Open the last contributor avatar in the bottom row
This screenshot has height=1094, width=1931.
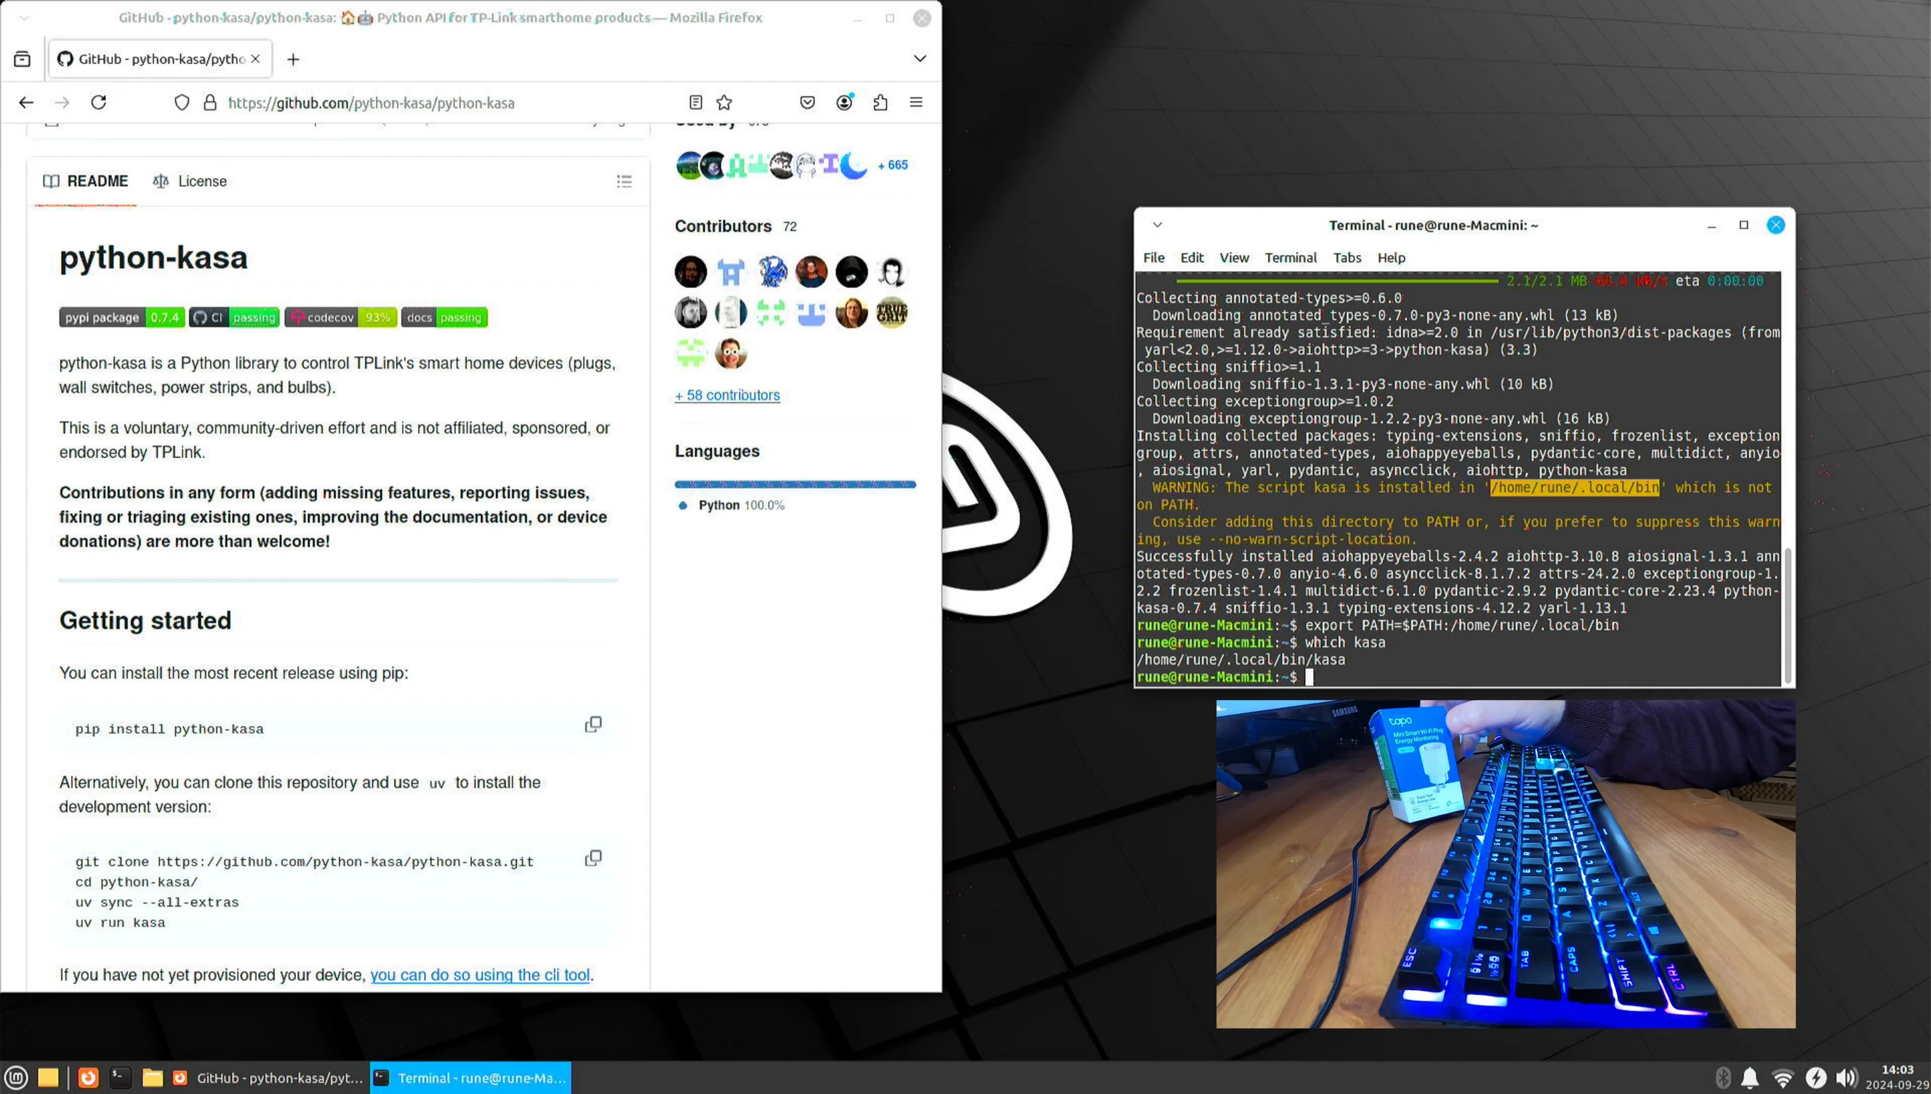click(x=731, y=353)
